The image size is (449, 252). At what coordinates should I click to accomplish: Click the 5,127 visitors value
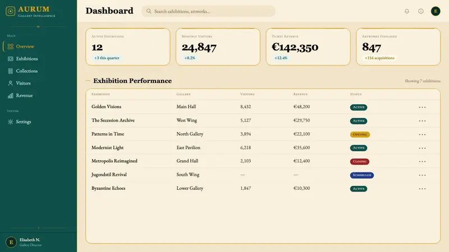point(246,120)
